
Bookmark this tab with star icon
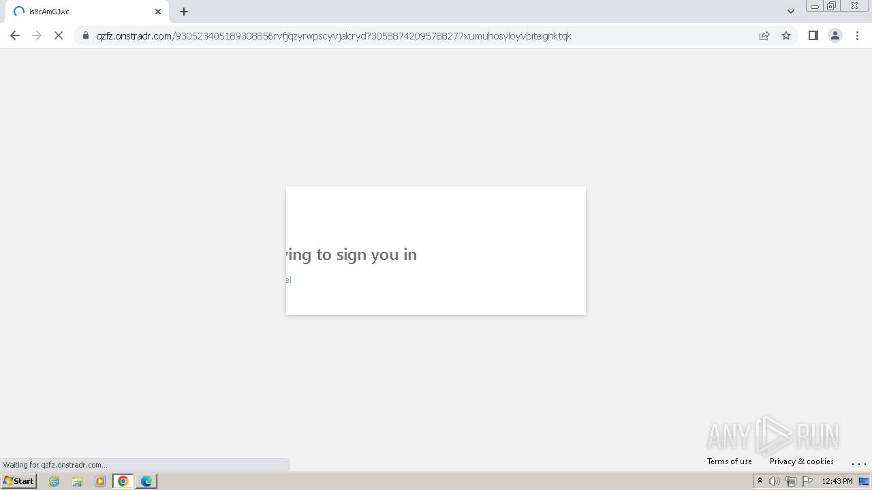click(x=786, y=35)
